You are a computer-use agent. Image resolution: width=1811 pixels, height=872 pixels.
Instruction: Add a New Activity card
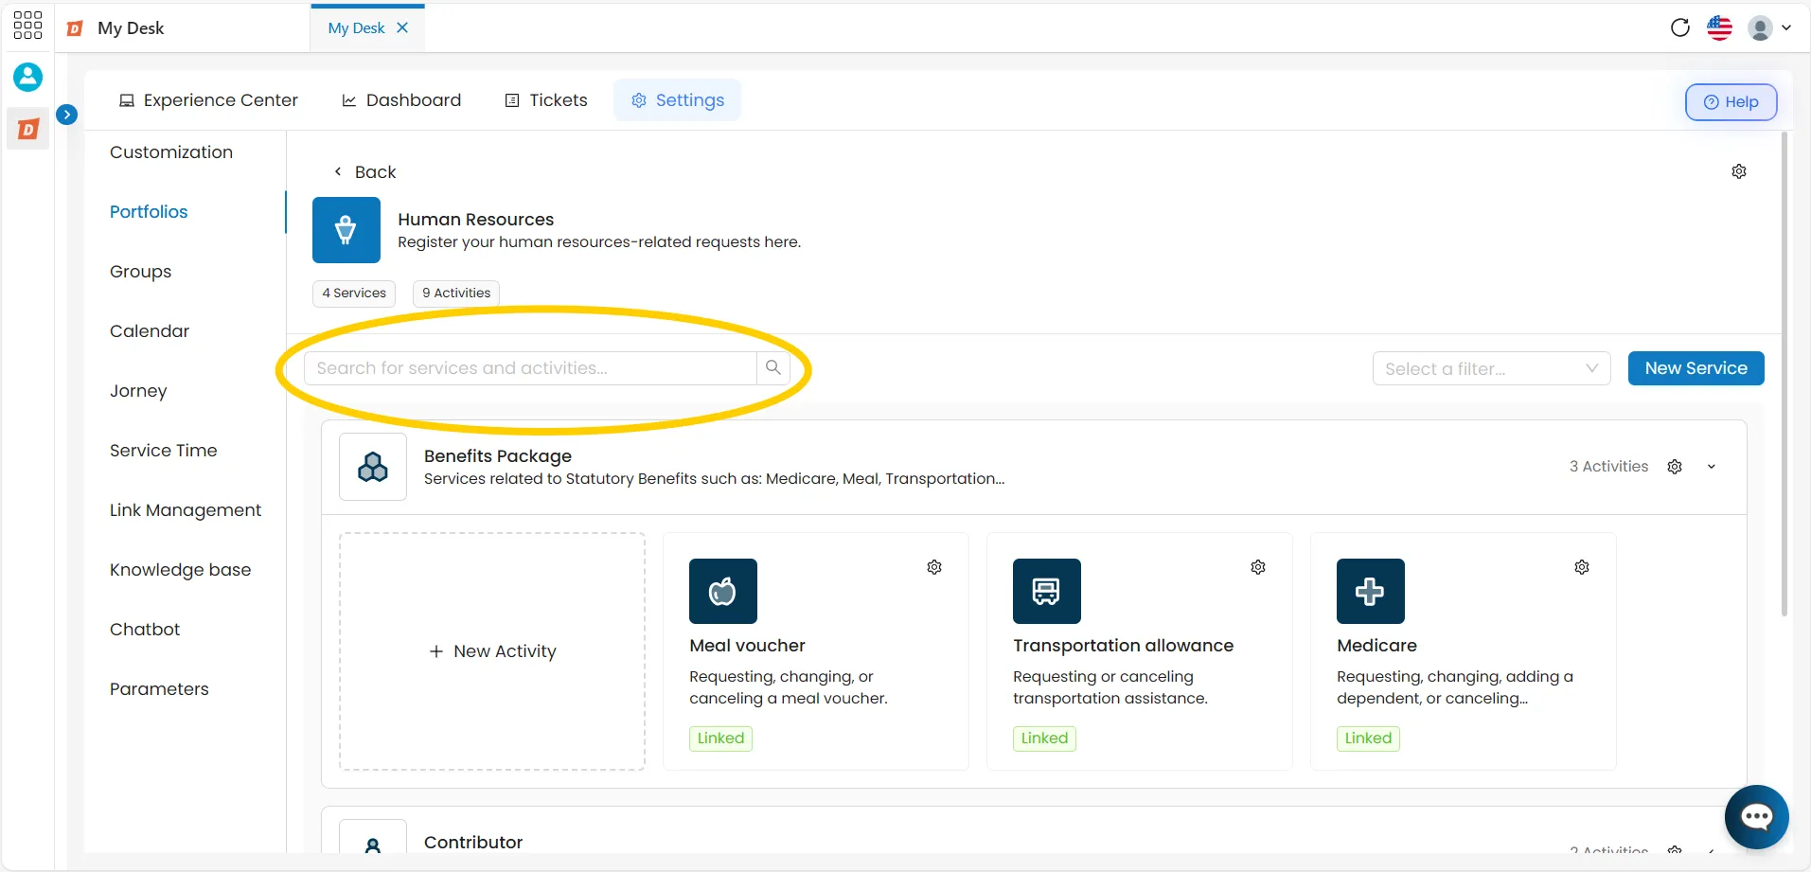(x=492, y=651)
